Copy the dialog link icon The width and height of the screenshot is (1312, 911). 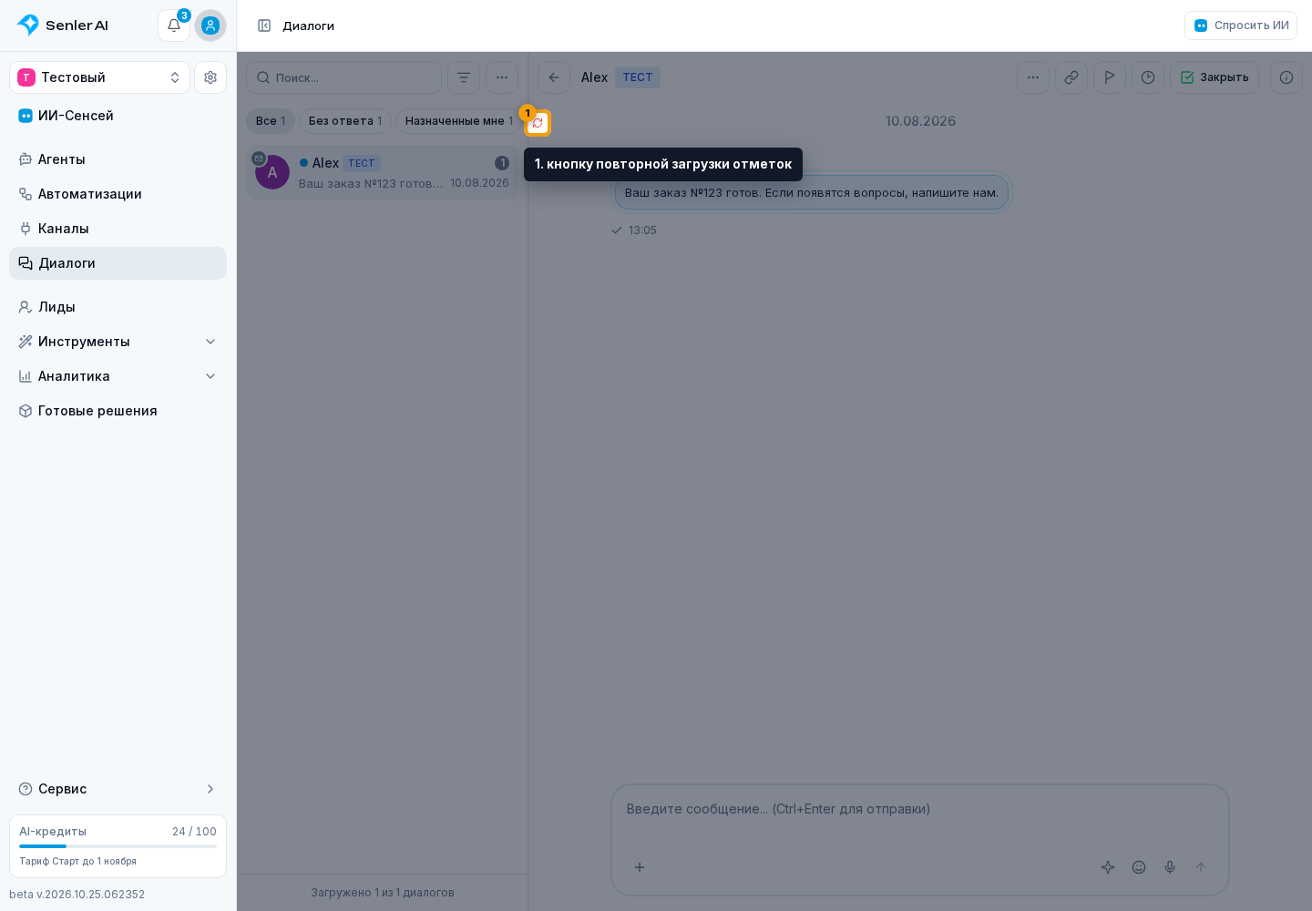pyautogui.click(x=1071, y=77)
